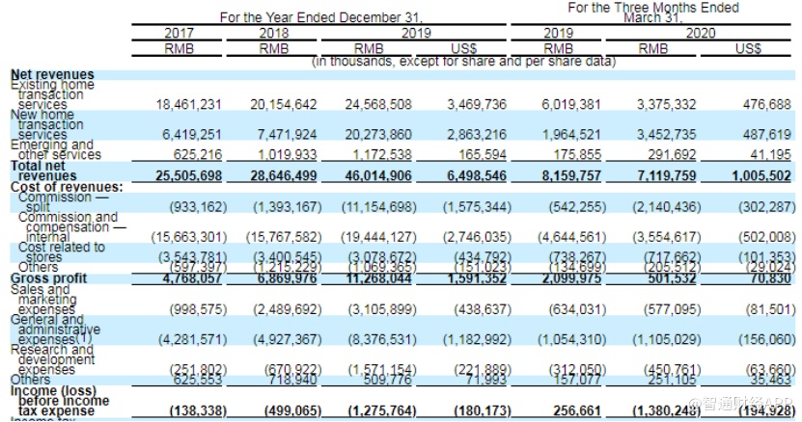Click the 1,005,502 US$ total

[x=761, y=176]
